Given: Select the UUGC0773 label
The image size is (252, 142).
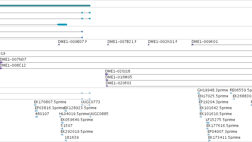Looking at the screenshot, I should click(x=91, y=102).
